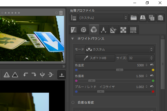This screenshot has height=111, width=167.
Task: Toggle the top panel visibility arrow button
Action: click(62, 75)
